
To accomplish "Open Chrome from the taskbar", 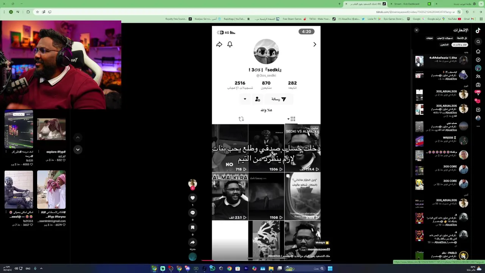I will 229,268.
